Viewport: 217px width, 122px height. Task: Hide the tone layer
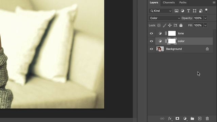tap(152, 33)
